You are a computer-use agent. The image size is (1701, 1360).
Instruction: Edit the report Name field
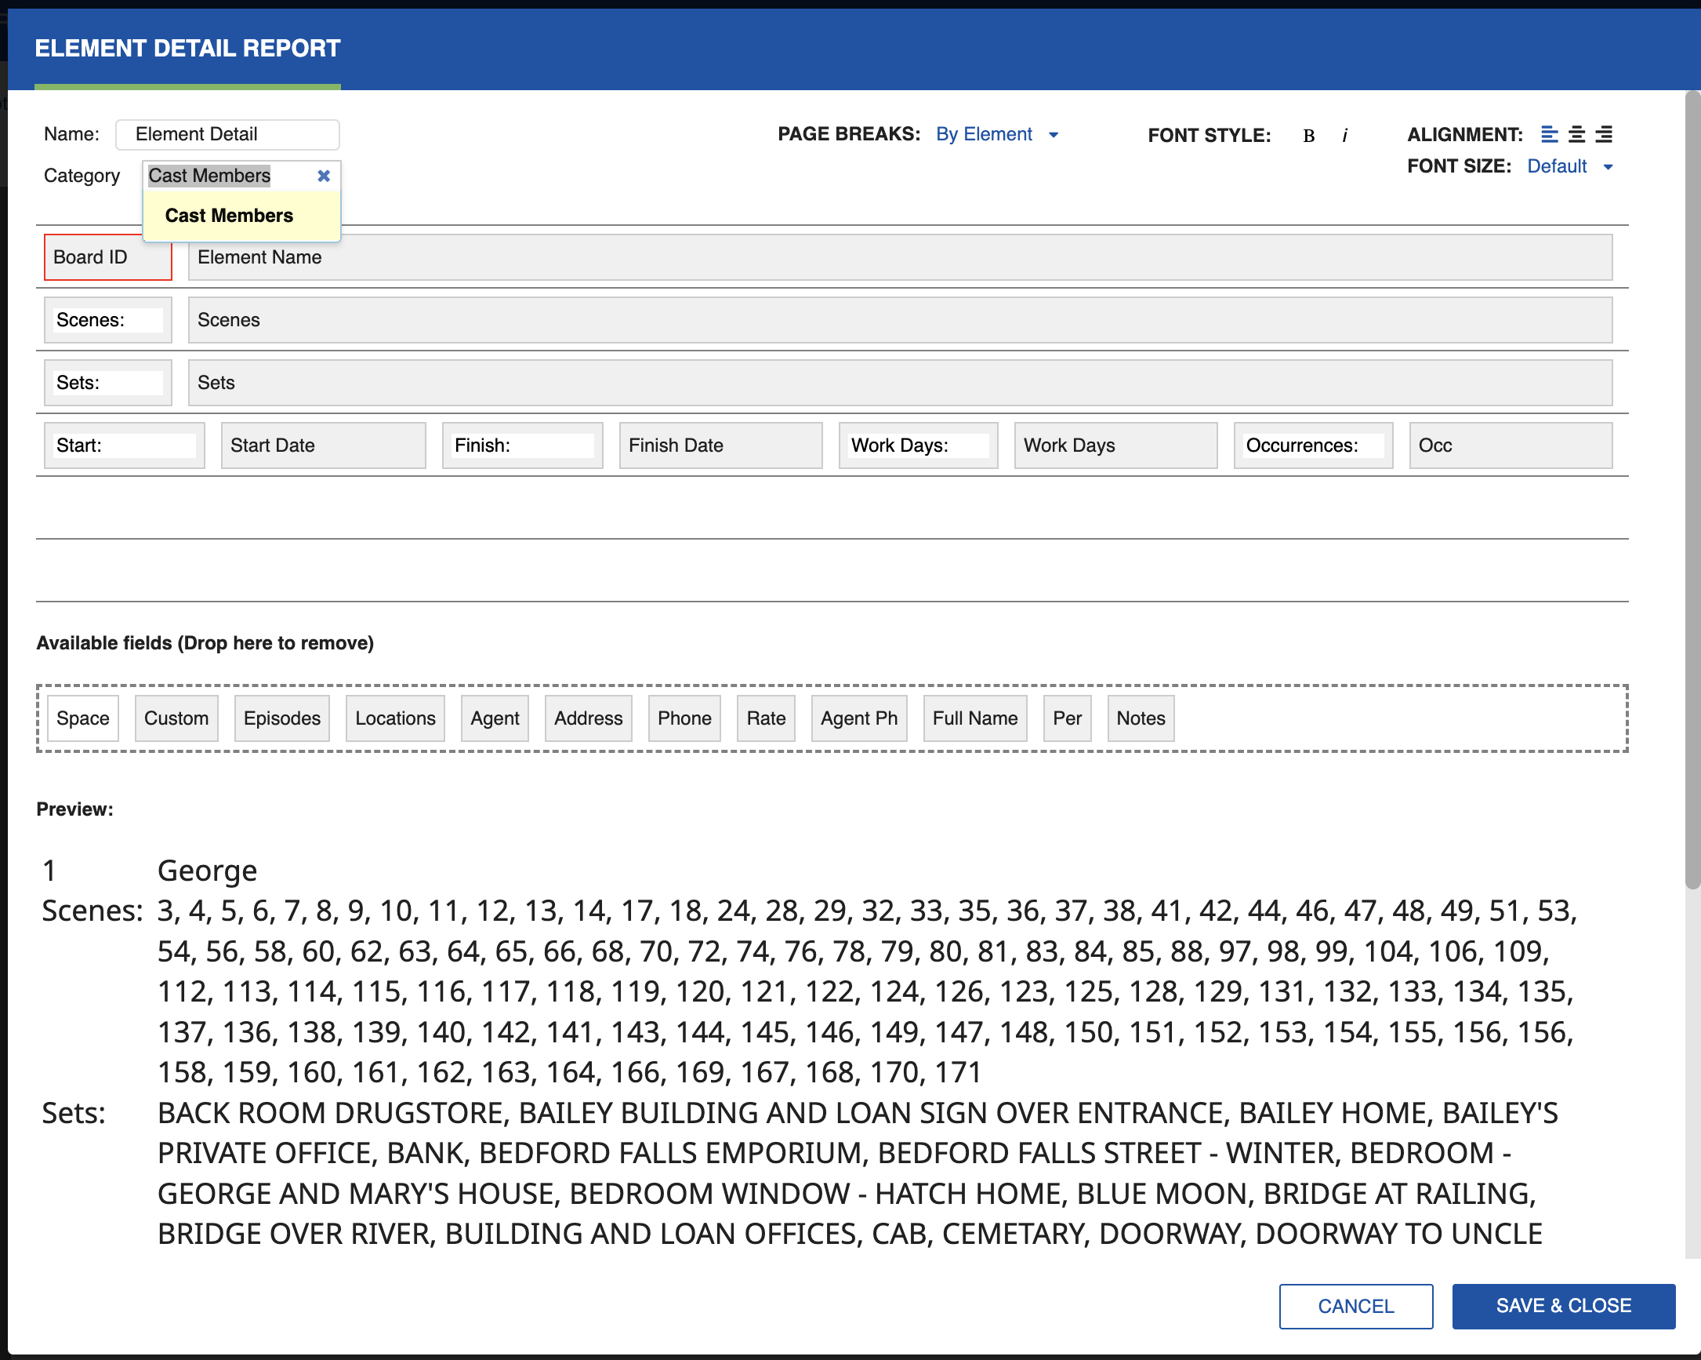point(227,134)
